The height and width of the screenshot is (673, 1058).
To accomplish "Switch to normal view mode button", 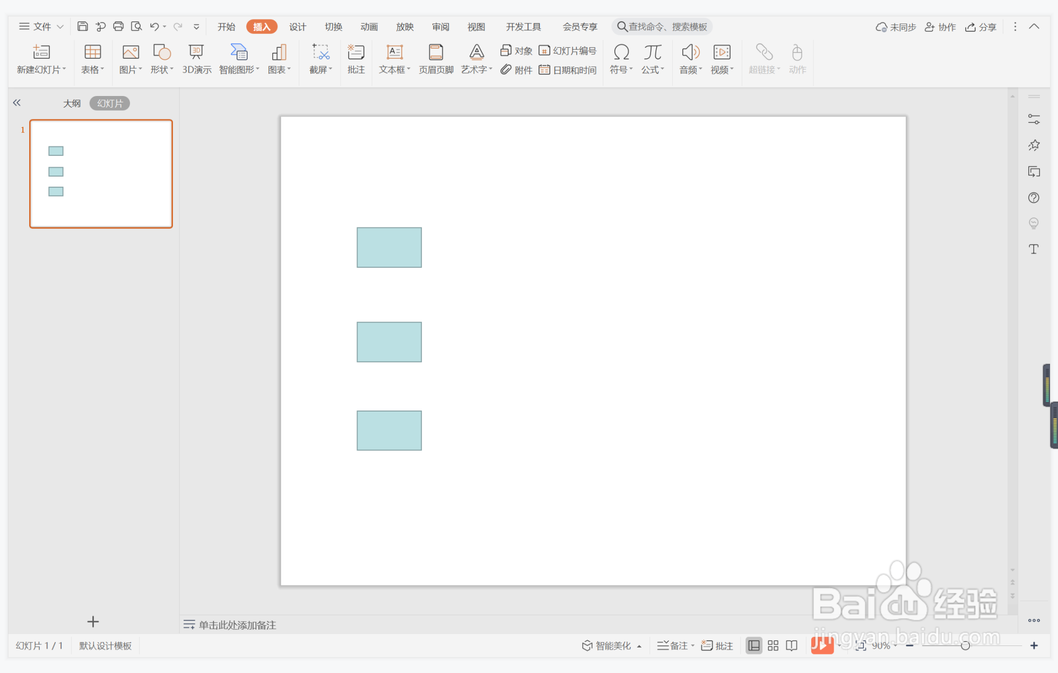I will click(x=753, y=645).
